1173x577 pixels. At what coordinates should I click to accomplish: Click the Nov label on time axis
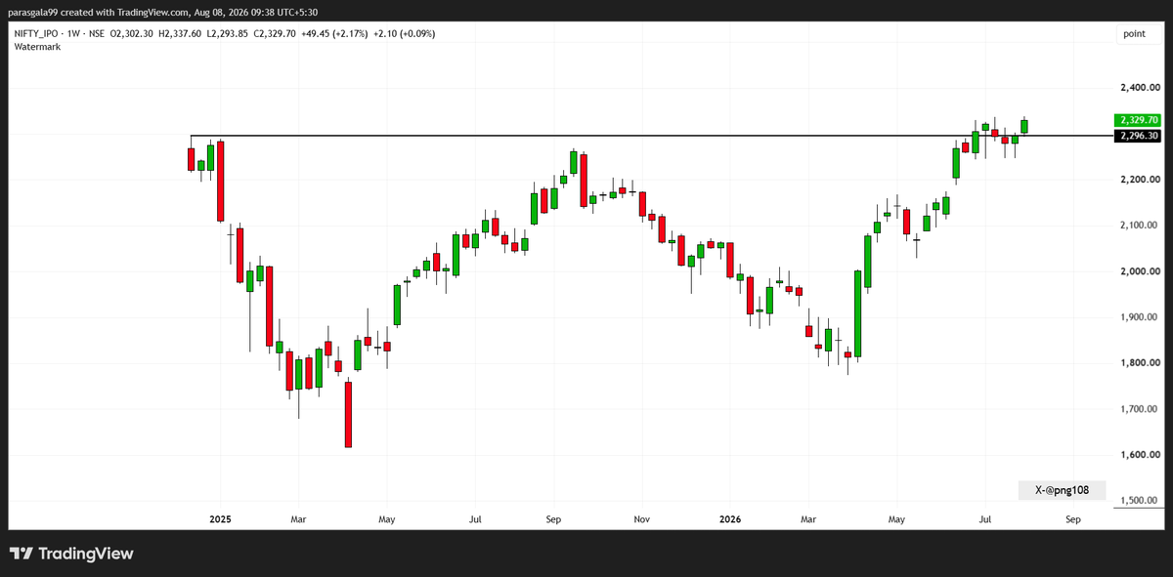click(x=641, y=519)
